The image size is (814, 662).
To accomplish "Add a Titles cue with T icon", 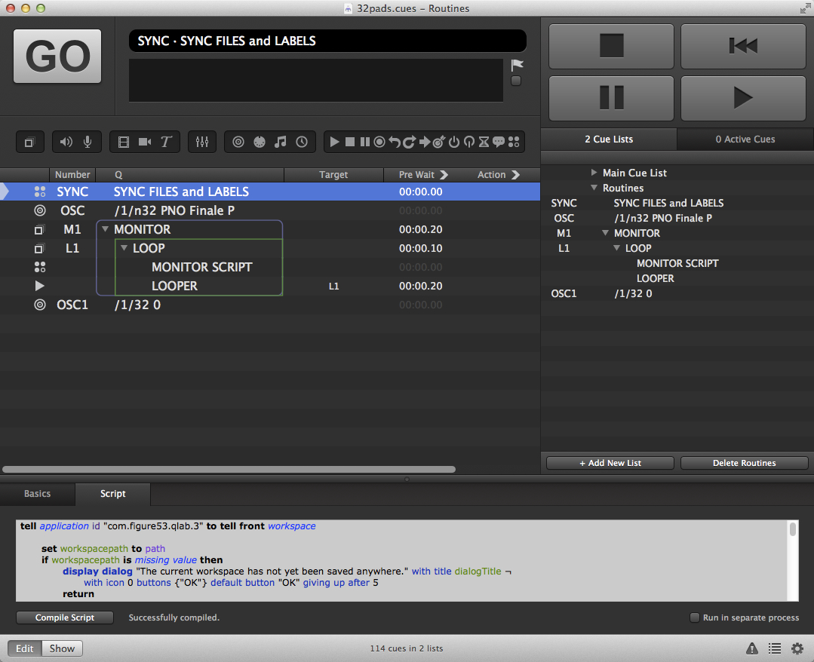I will click(165, 142).
